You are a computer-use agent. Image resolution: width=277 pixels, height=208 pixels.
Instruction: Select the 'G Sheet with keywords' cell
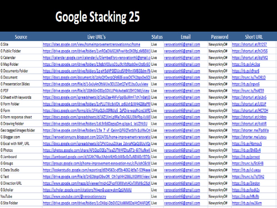coord(21,97)
